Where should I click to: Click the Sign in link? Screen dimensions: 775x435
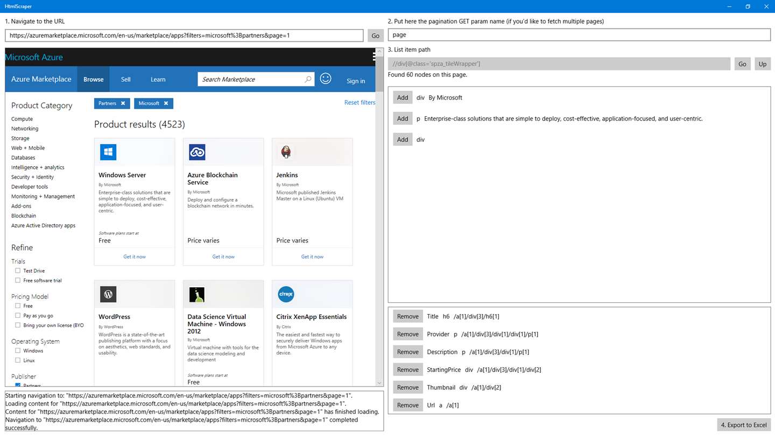pyautogui.click(x=356, y=81)
